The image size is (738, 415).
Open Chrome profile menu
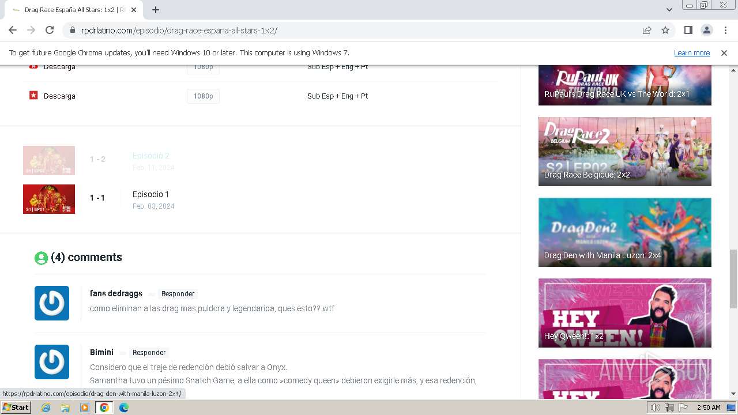[706, 30]
